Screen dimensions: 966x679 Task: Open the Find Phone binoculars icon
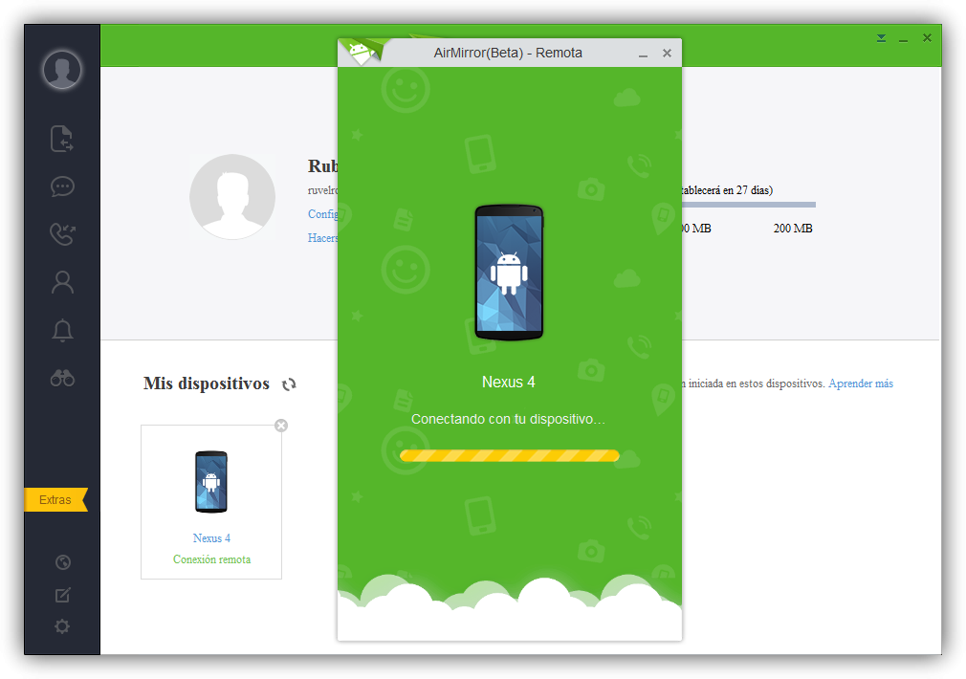pyautogui.click(x=62, y=378)
